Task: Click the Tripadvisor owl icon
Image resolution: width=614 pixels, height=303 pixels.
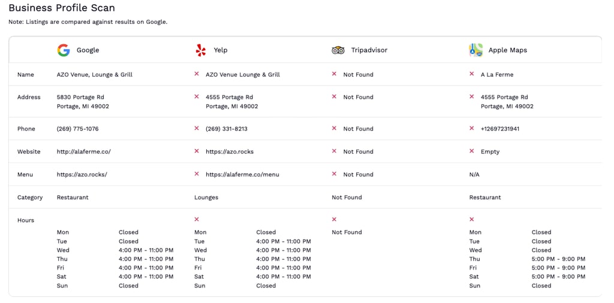Action: 338,50
